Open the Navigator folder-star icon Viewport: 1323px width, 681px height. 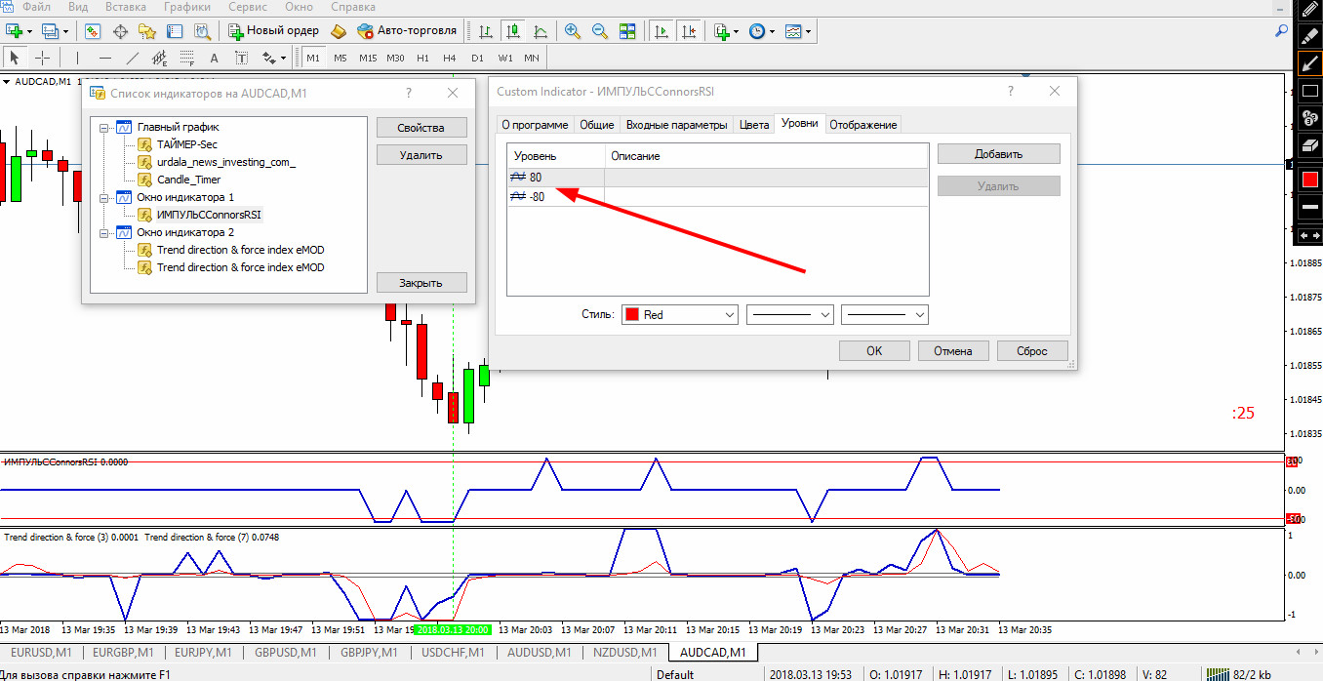click(147, 31)
